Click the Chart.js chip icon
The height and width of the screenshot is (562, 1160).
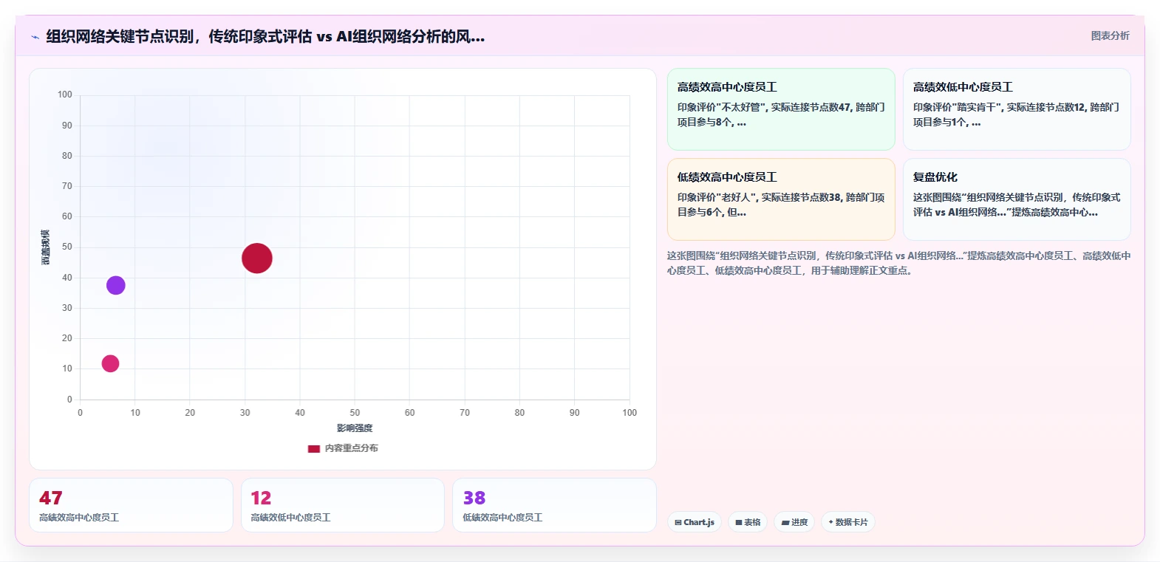pyautogui.click(x=678, y=522)
